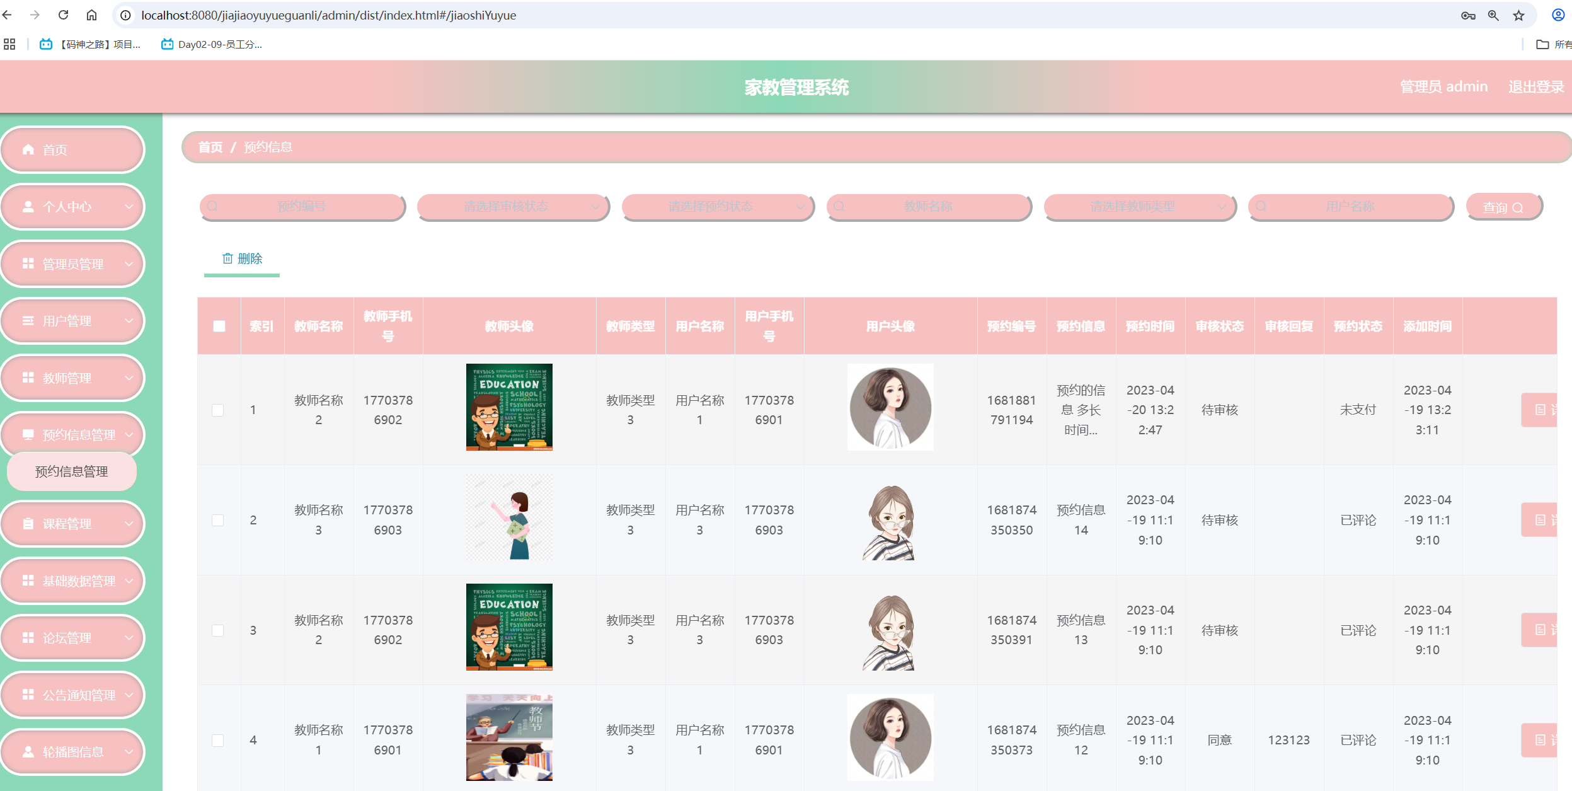
Task: Open the 【码神之路】项目 bookmark
Action: (x=90, y=44)
